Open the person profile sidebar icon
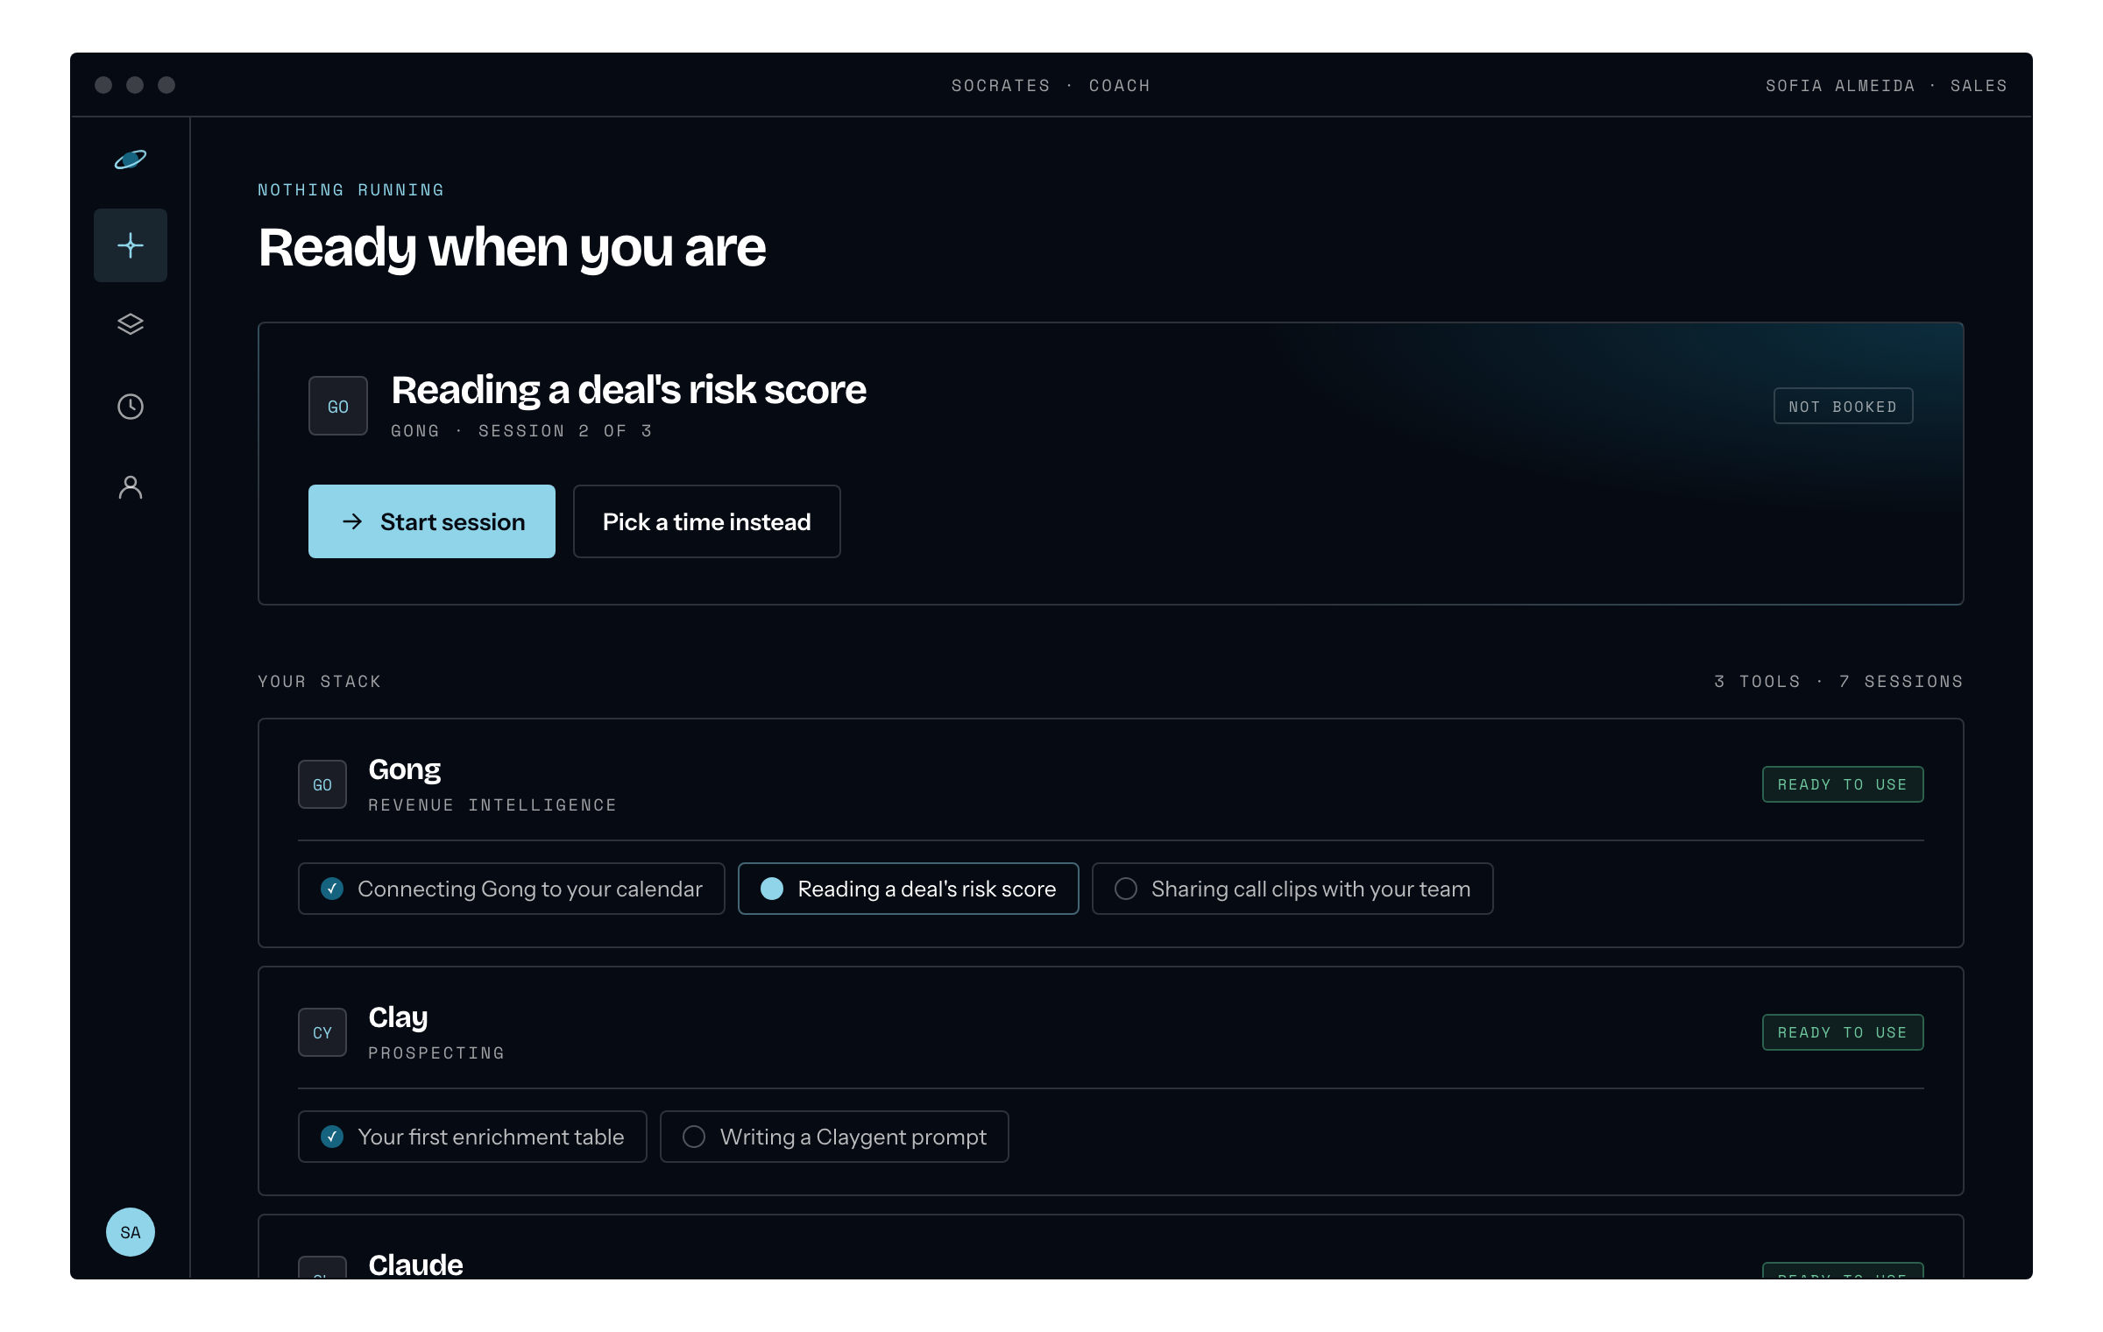The height and width of the screenshot is (1332, 2103). (131, 487)
